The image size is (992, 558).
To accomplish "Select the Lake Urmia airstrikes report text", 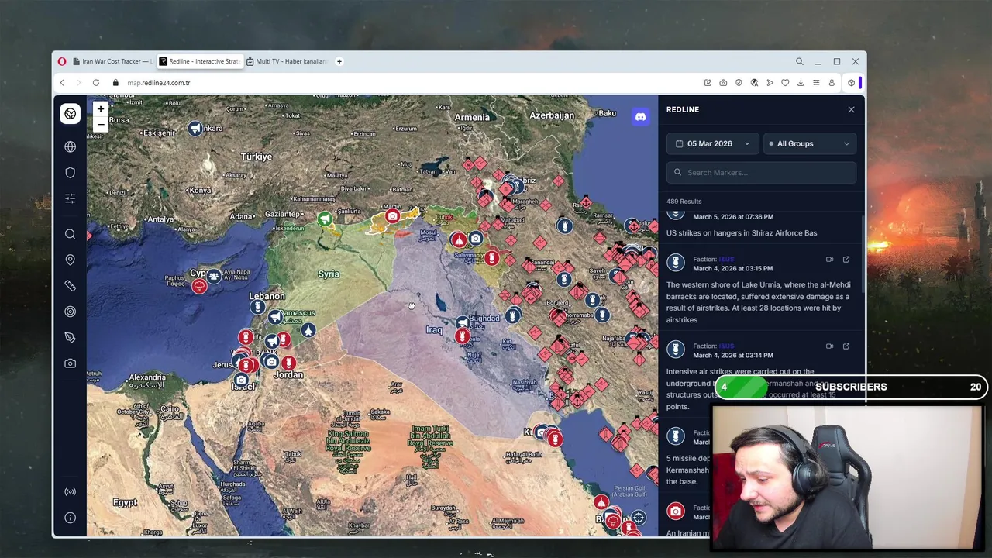I will (758, 302).
